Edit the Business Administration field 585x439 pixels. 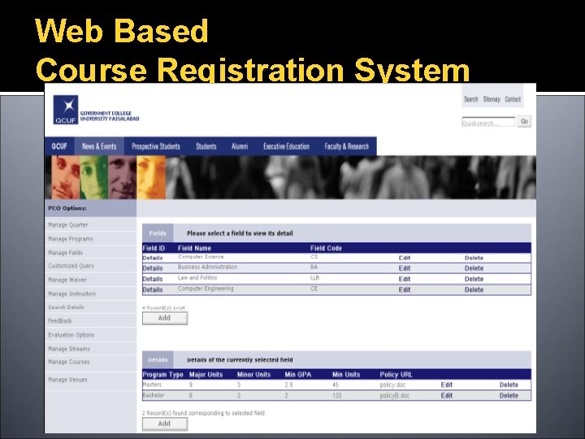pyautogui.click(x=405, y=268)
